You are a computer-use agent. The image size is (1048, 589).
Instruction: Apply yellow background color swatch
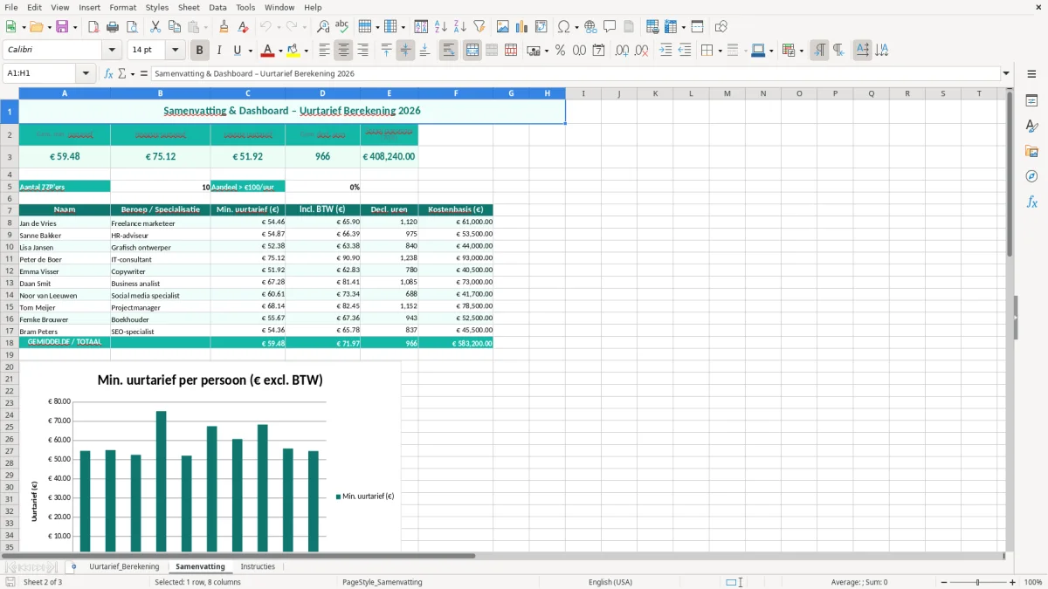[x=293, y=51]
